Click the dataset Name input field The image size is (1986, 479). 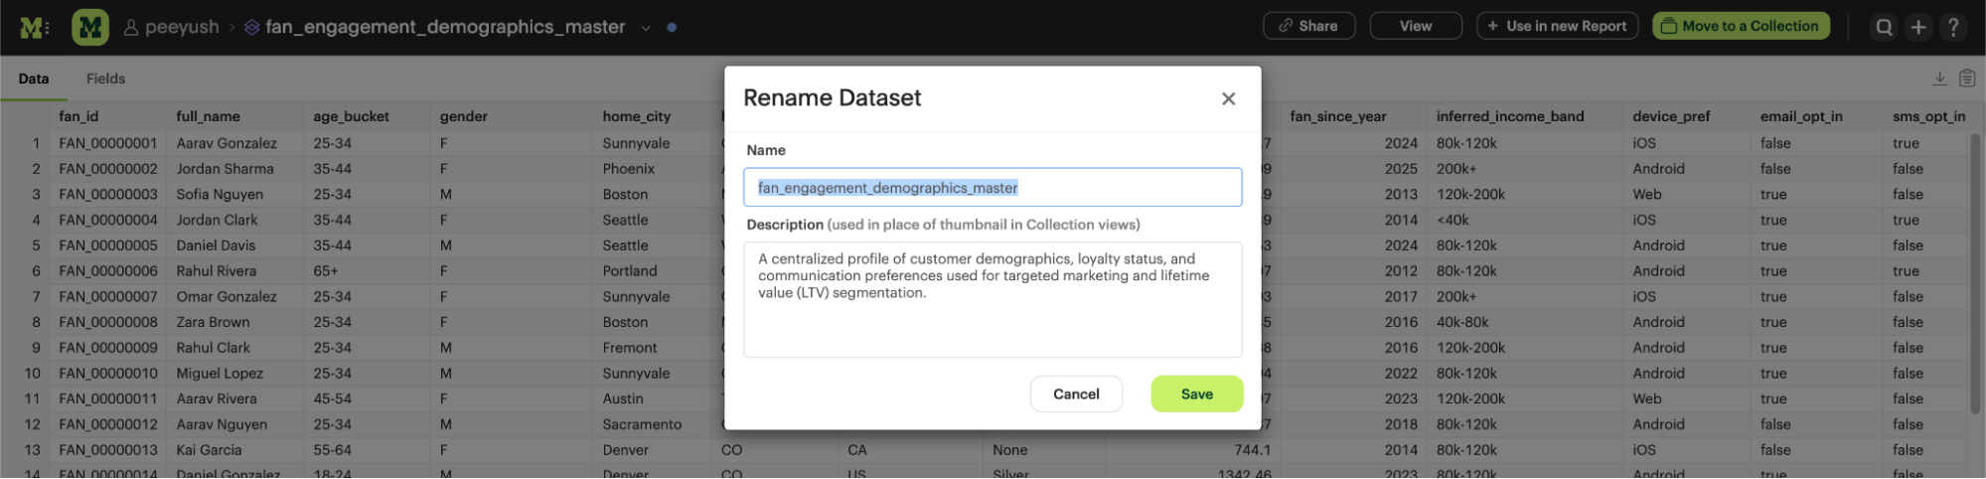click(993, 187)
